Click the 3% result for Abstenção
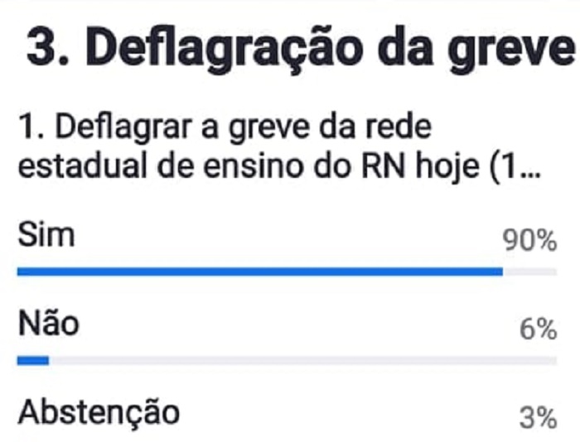580x442 pixels. pos(539,418)
